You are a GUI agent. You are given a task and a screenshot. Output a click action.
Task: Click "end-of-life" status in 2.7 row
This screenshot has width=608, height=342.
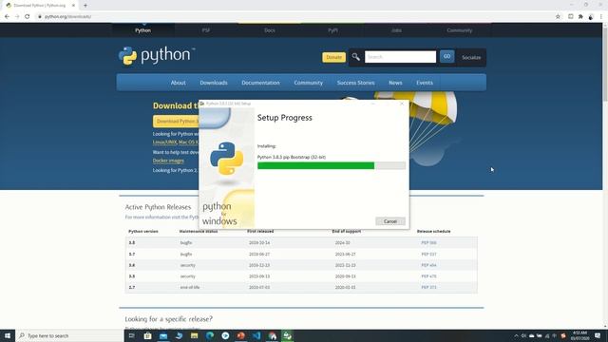pyautogui.click(x=190, y=287)
